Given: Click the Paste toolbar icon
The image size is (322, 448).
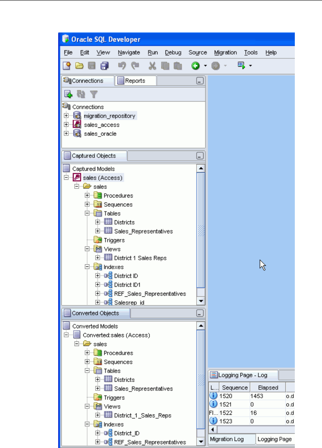Looking at the screenshot, I should point(178,65).
